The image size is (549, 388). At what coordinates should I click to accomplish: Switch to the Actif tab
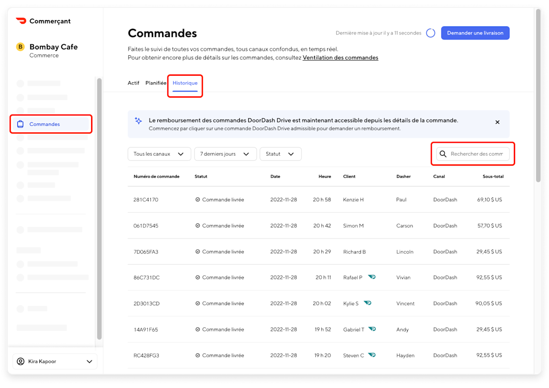tap(134, 83)
